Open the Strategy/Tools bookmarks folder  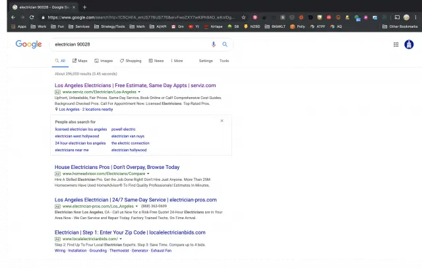(x=109, y=26)
